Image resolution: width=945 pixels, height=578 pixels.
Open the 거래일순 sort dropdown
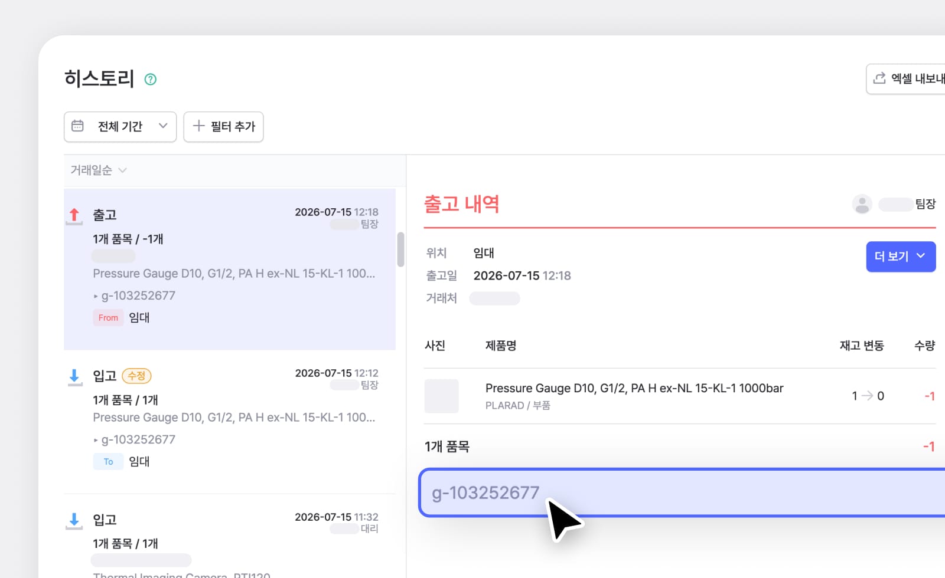click(99, 170)
